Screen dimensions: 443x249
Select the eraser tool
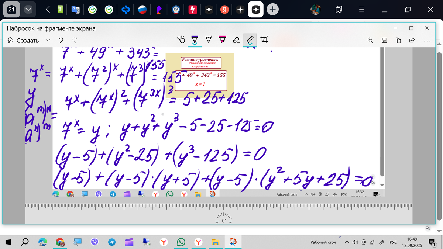236,39
